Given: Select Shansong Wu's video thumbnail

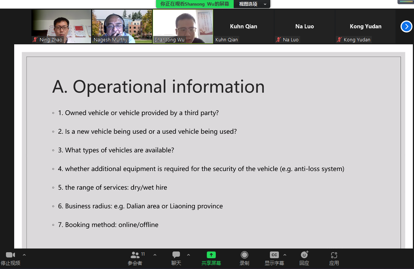Looking at the screenshot, I should coord(183,26).
